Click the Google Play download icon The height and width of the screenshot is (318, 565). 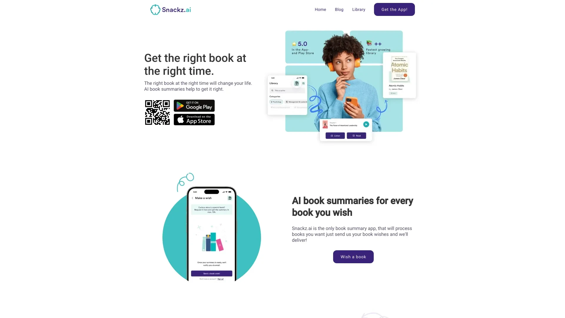(194, 105)
